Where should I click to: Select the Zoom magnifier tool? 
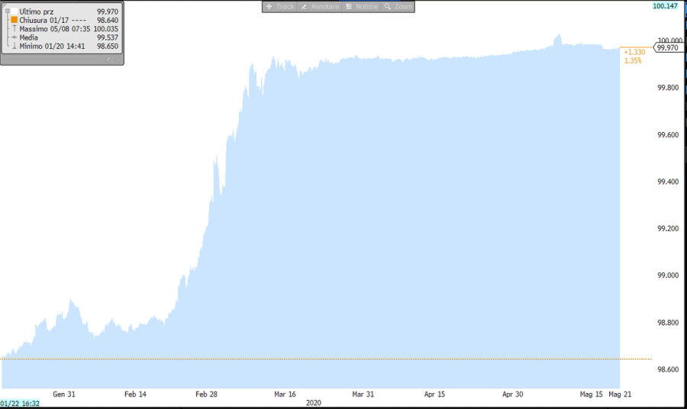point(398,7)
